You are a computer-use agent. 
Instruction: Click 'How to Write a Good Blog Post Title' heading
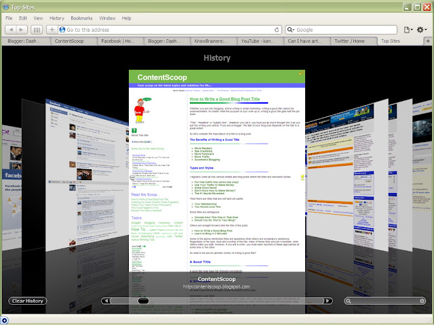tap(224, 99)
